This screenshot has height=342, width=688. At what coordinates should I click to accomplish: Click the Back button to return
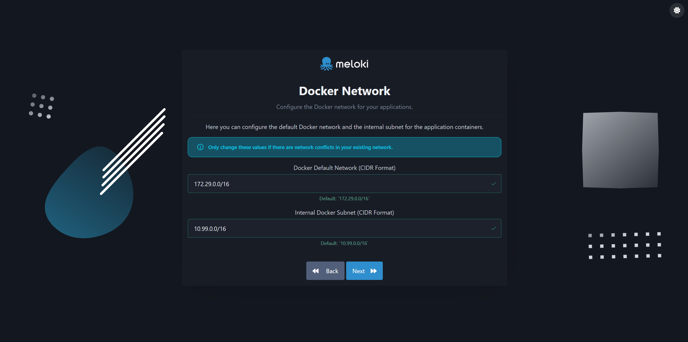pos(325,271)
